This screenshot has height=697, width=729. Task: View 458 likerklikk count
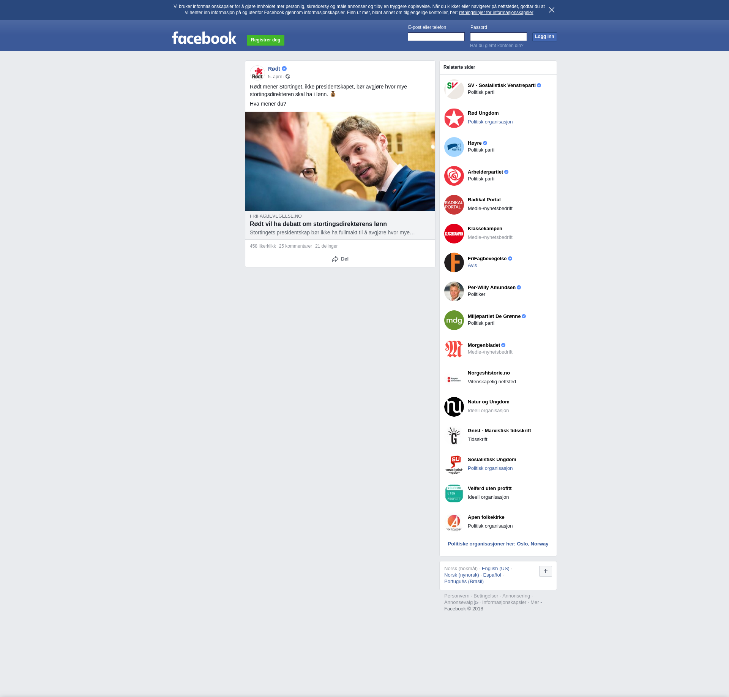coord(263,246)
